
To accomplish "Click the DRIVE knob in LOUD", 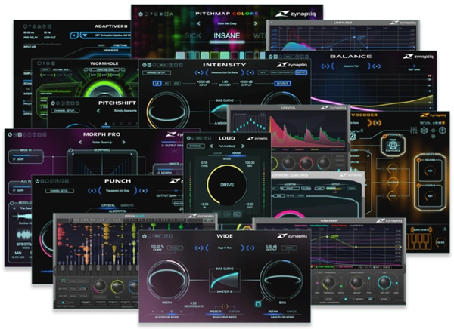I will click(227, 185).
